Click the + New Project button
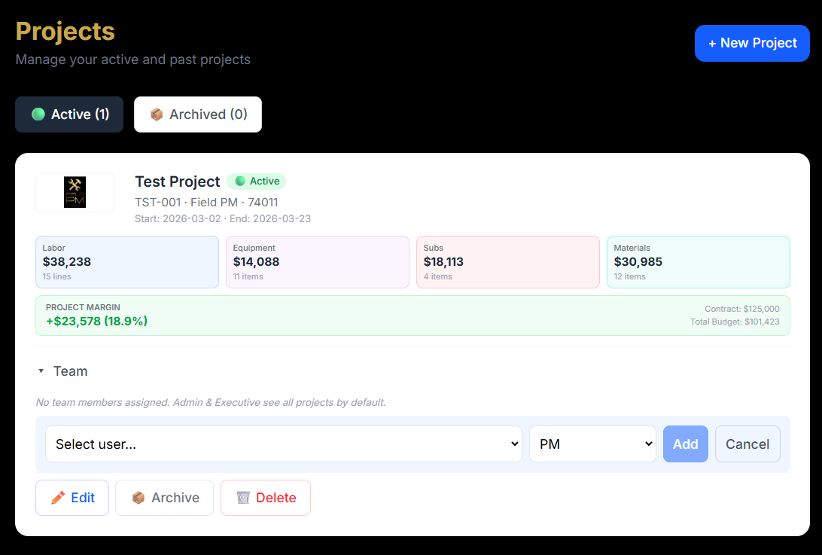 pos(752,43)
